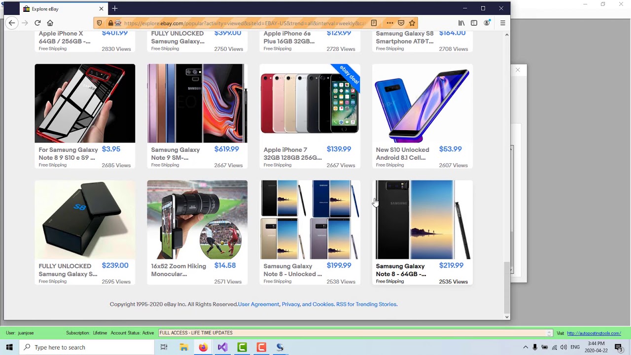631x355 pixels.
Task: Open volume control in system tray
Action: coord(563,347)
